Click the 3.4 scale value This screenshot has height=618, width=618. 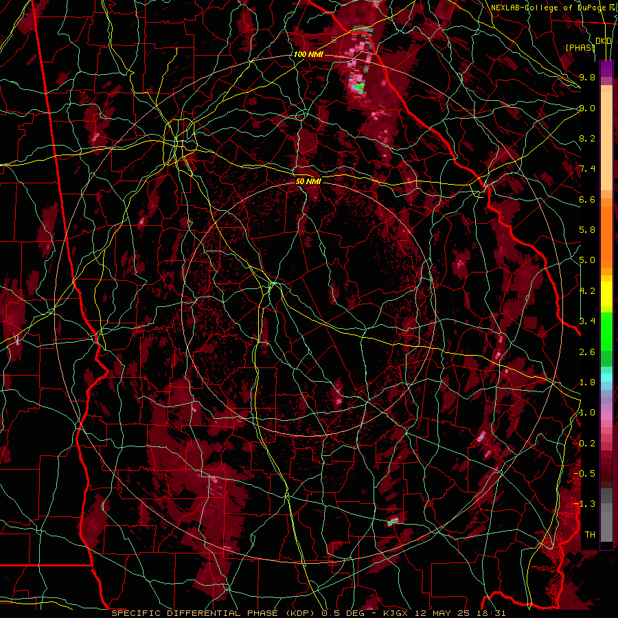587,321
